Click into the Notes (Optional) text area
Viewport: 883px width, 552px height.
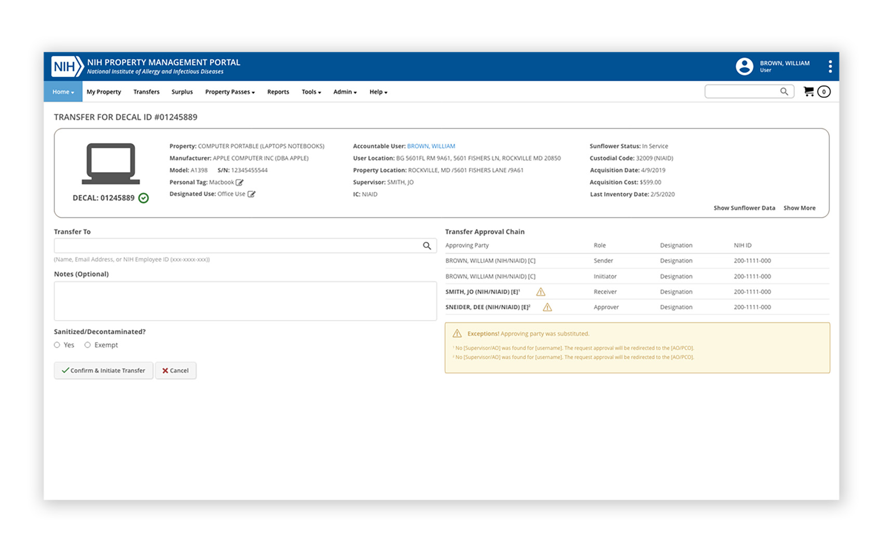coord(245,301)
